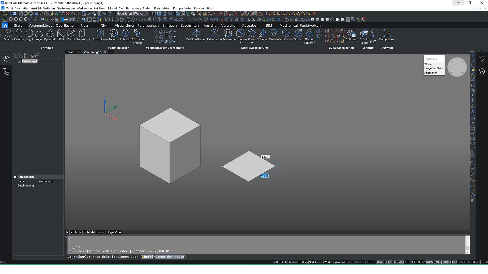
Task: Add new layout plus button
Action: point(120,232)
